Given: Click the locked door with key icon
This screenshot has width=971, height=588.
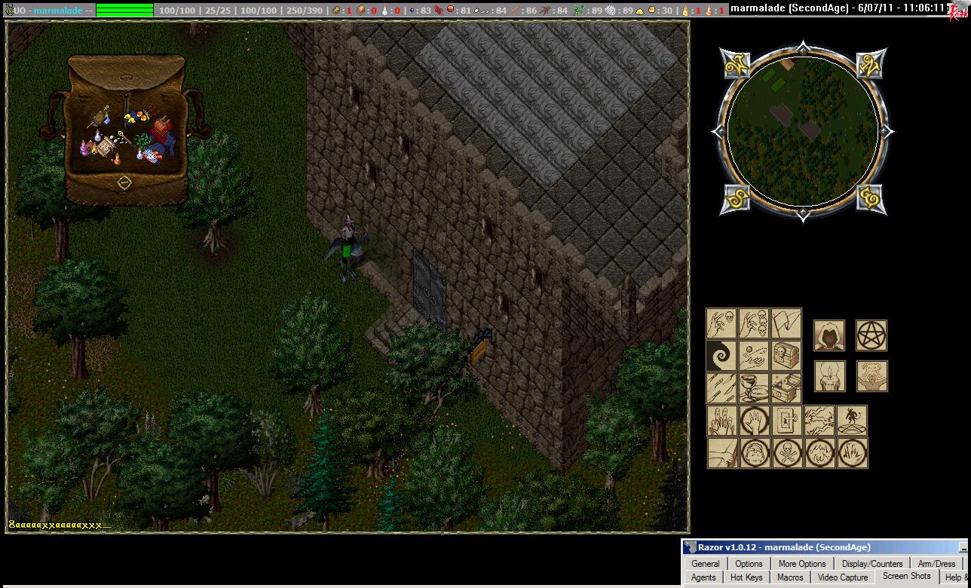Looking at the screenshot, I should click(x=787, y=421).
